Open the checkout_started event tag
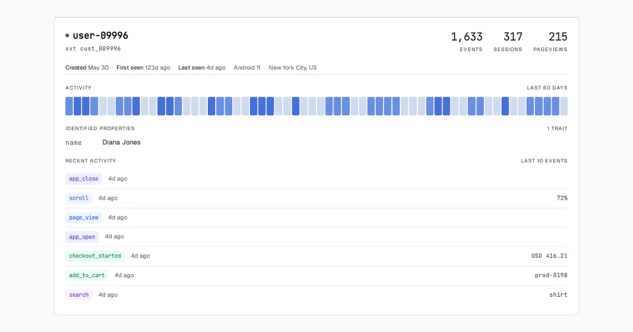This screenshot has width=633, height=332. click(95, 256)
